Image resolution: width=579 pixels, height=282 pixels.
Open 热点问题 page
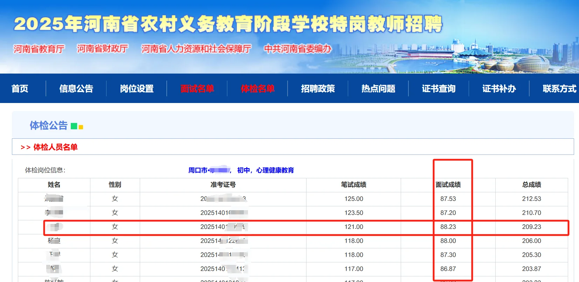[x=379, y=89]
